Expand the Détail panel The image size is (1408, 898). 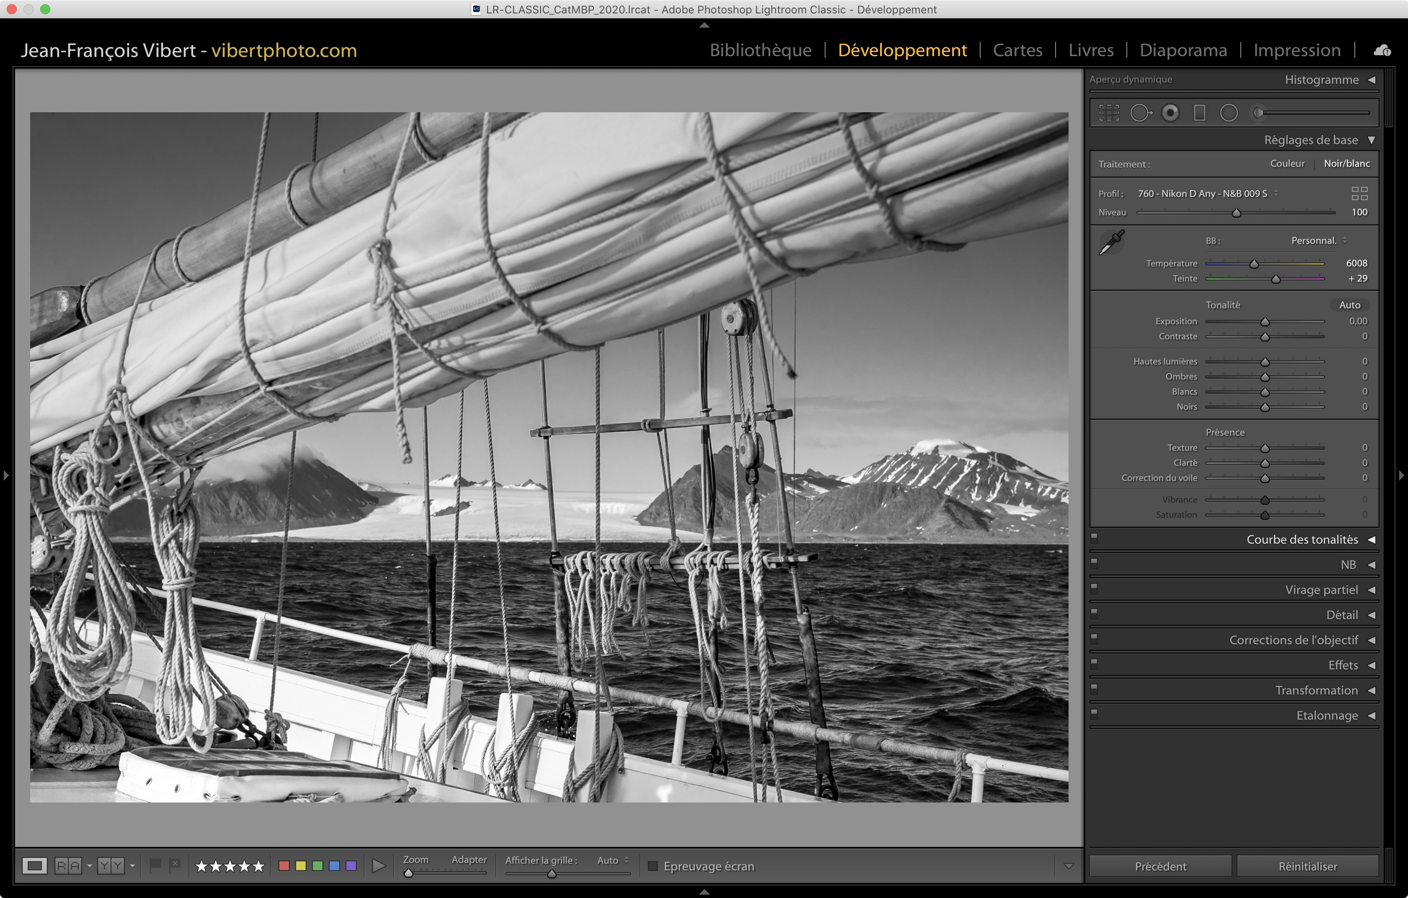pos(1342,614)
